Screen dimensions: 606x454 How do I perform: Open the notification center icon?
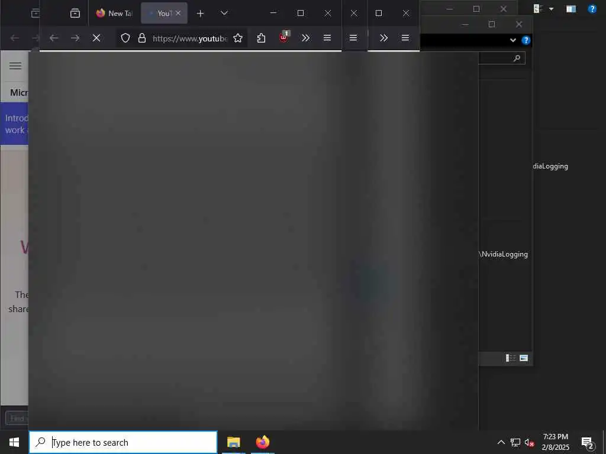588,443
